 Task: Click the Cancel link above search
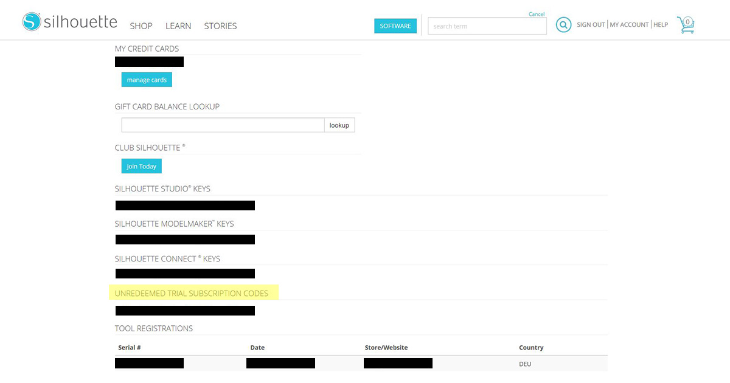click(537, 14)
